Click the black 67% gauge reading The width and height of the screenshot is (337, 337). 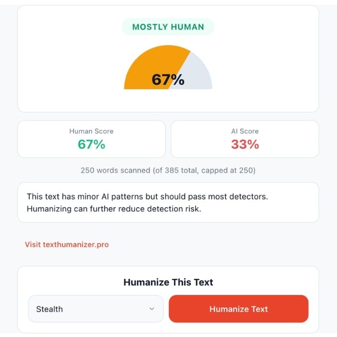pyautogui.click(x=168, y=80)
